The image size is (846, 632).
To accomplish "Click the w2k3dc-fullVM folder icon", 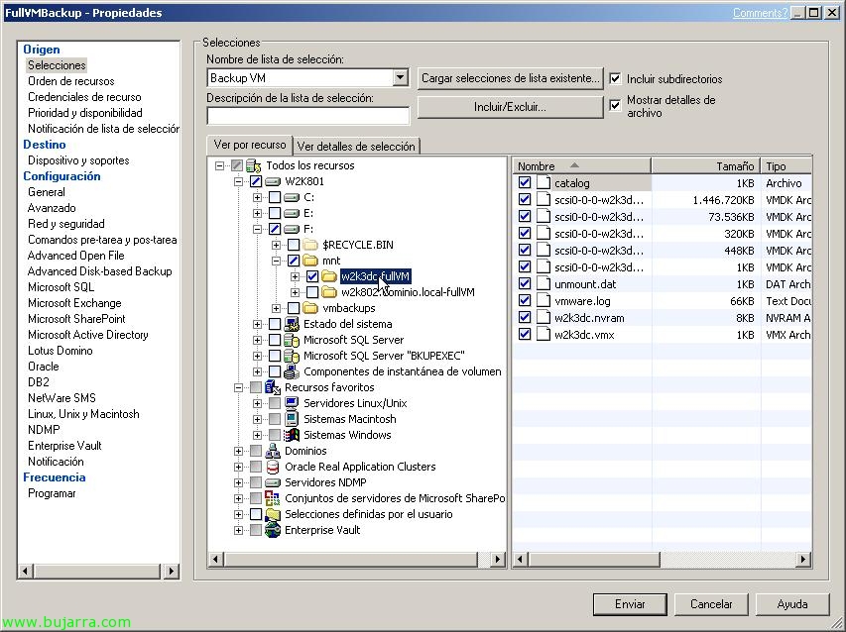I will tap(329, 276).
